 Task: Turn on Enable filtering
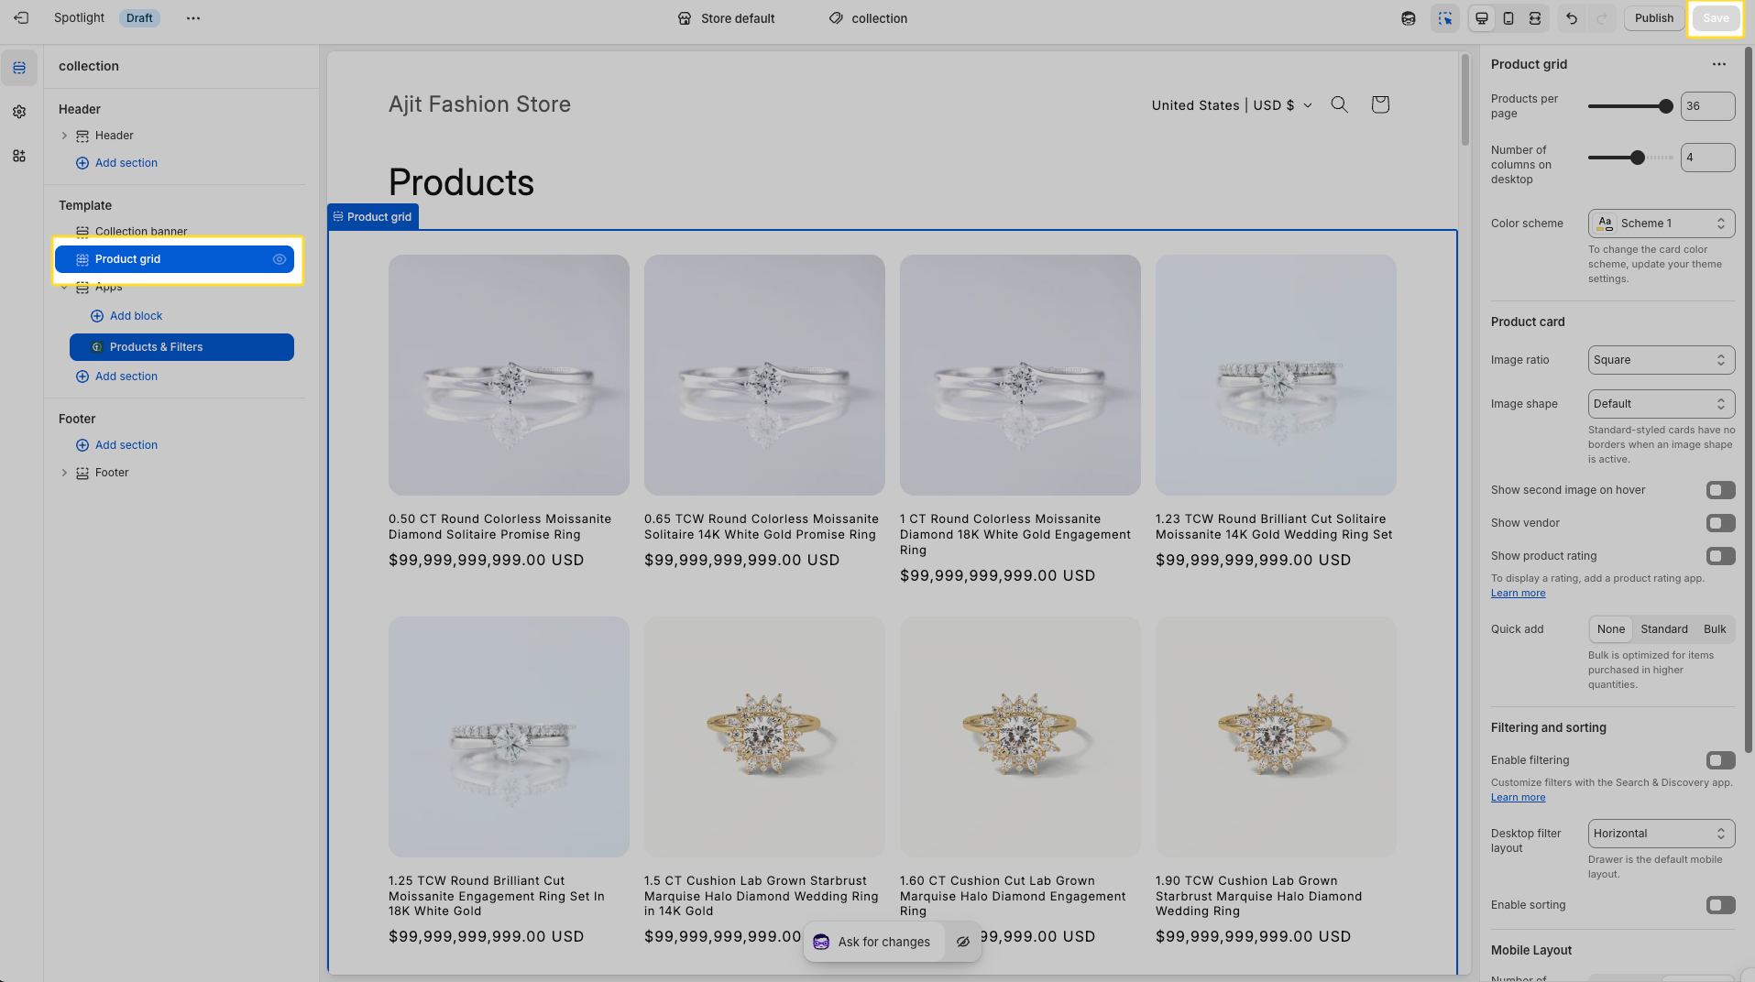tap(1720, 760)
